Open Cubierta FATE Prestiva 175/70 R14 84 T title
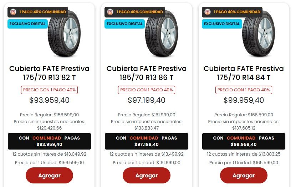 [244, 73]
